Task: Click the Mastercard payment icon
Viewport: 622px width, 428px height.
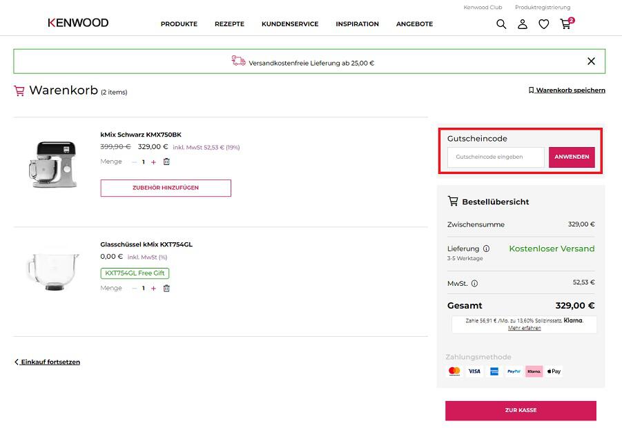Action: coord(454,371)
